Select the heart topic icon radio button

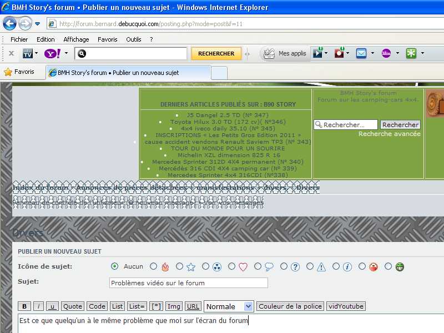pos(231,266)
